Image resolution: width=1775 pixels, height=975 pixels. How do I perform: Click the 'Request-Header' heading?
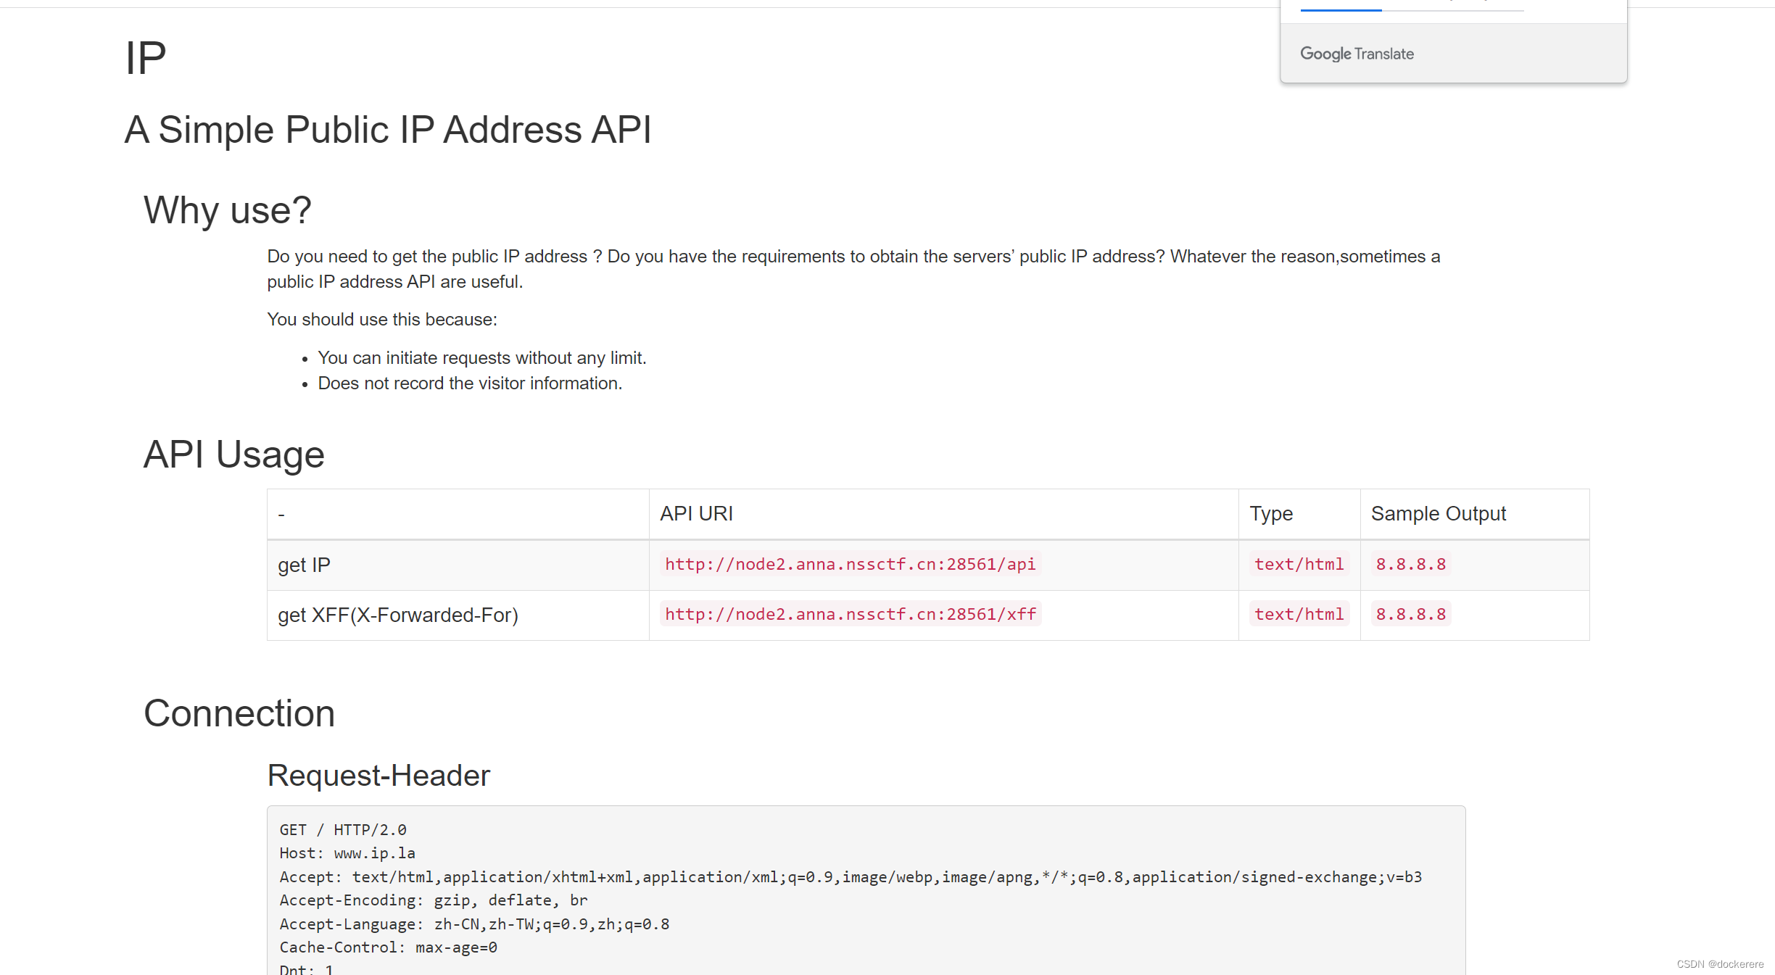(378, 775)
